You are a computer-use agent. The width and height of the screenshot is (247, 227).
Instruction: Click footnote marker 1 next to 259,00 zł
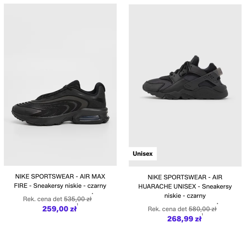(x=77, y=204)
